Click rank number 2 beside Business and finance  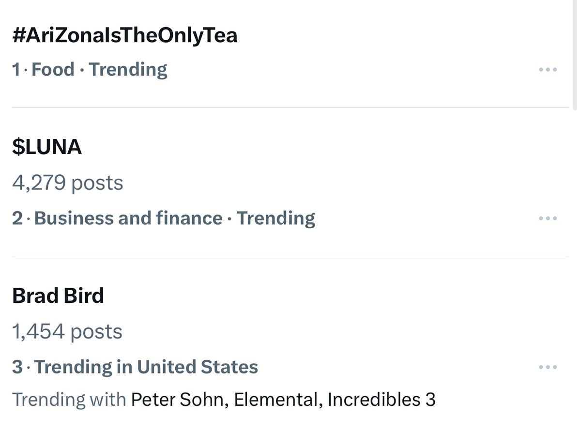[17, 218]
